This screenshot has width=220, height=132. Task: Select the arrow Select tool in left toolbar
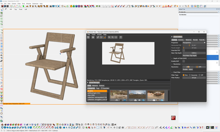1,10
